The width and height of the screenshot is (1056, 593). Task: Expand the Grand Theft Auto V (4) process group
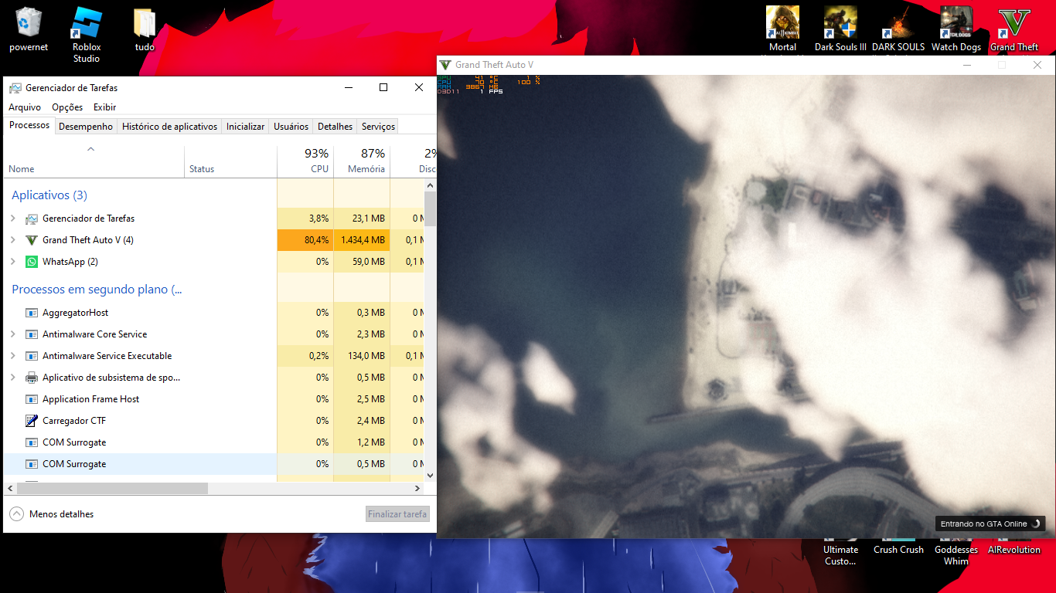[x=13, y=240]
